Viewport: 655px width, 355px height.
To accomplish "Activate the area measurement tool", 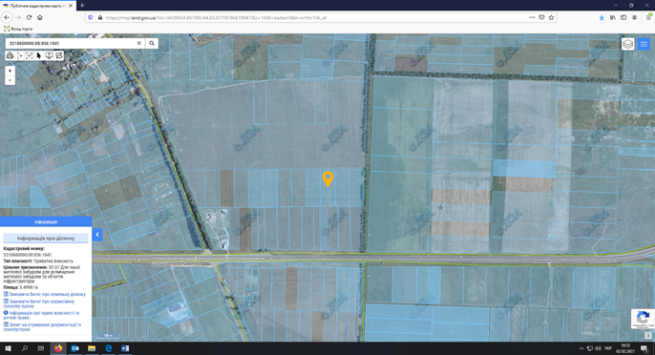I will point(30,55).
